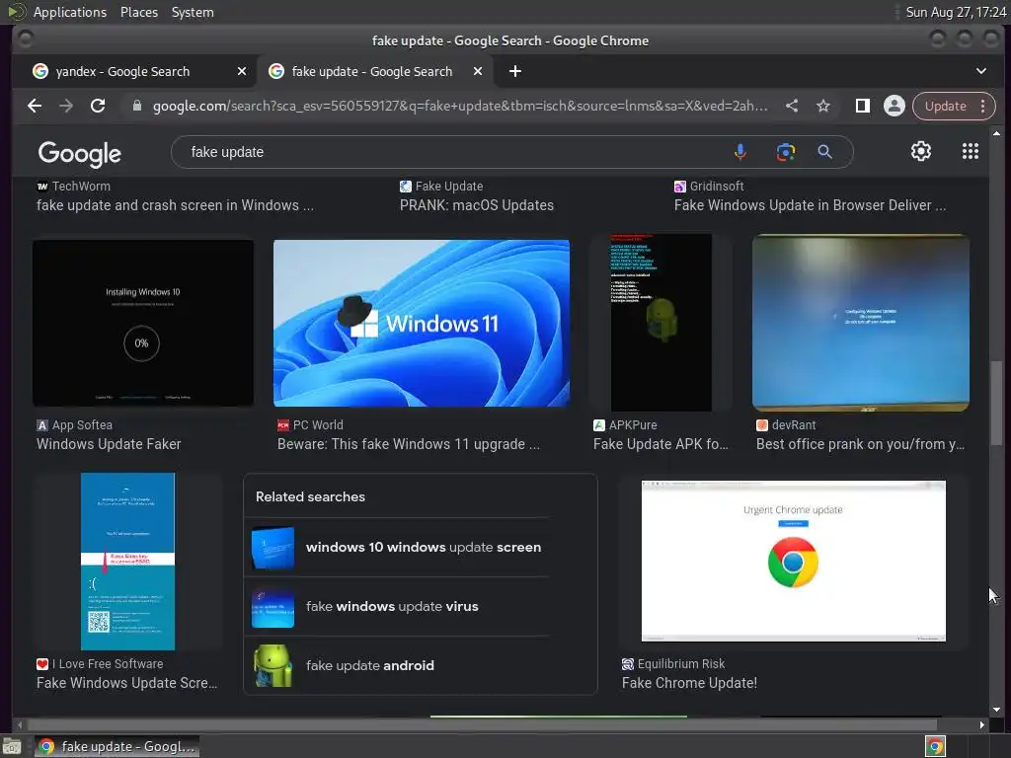The width and height of the screenshot is (1011, 758).
Task: Click the APKPure favicon
Action: (x=599, y=425)
